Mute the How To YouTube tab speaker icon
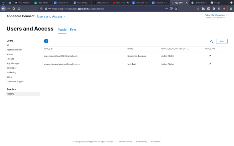 pos(128,3)
